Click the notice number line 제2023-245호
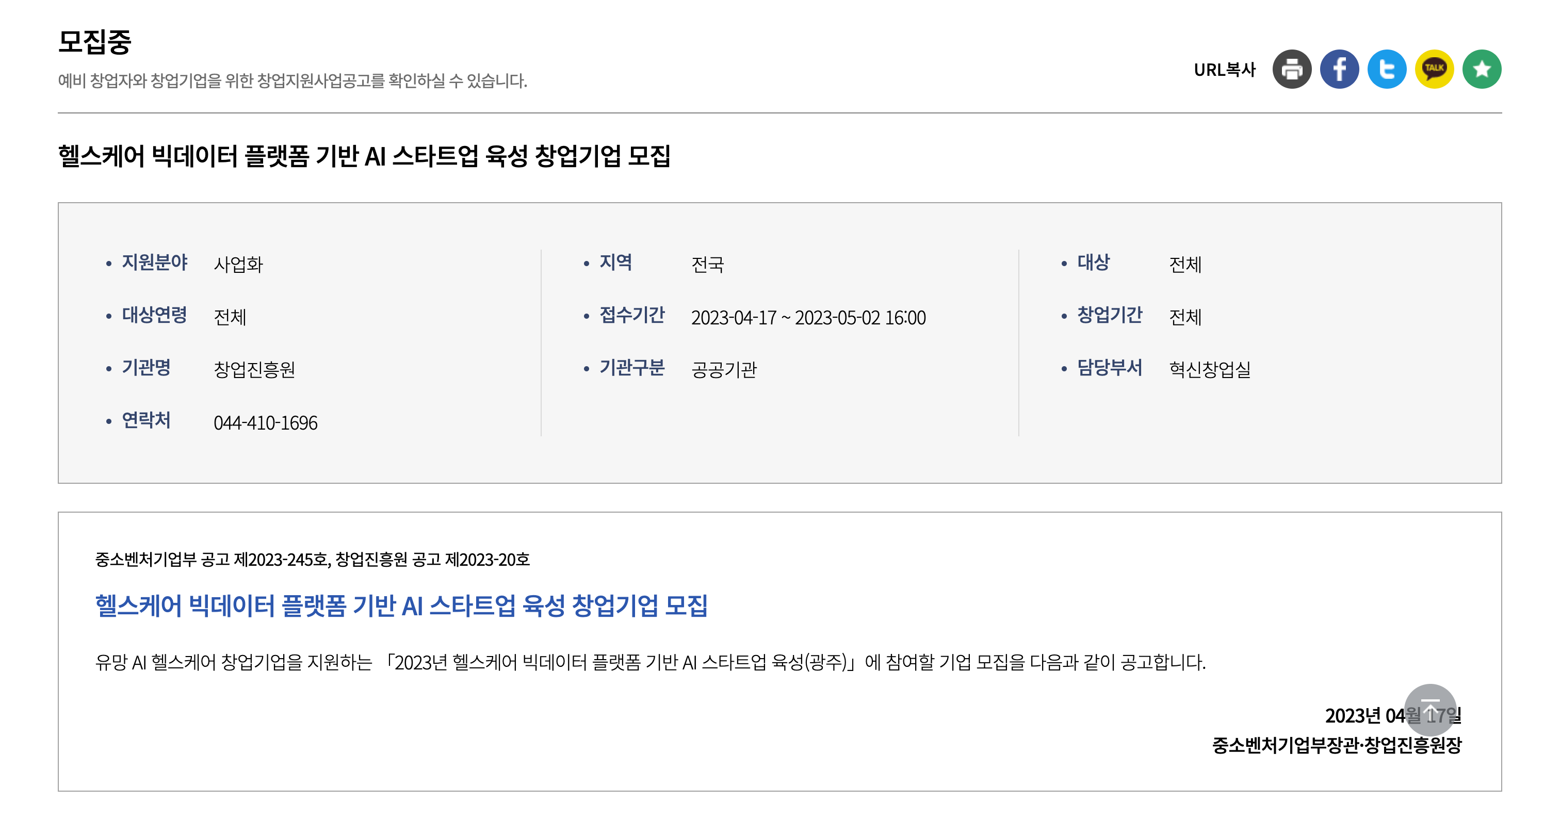 click(313, 559)
